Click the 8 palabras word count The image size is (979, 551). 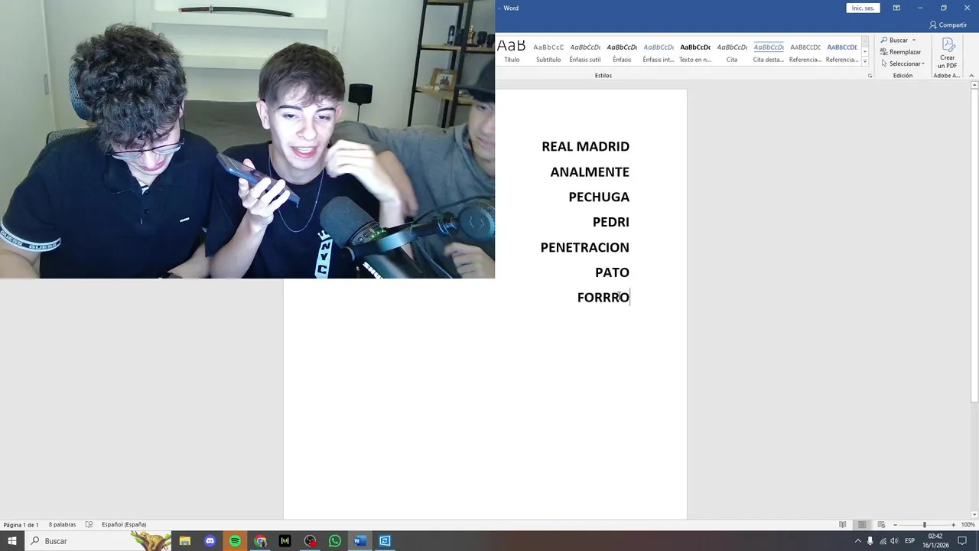coord(62,525)
